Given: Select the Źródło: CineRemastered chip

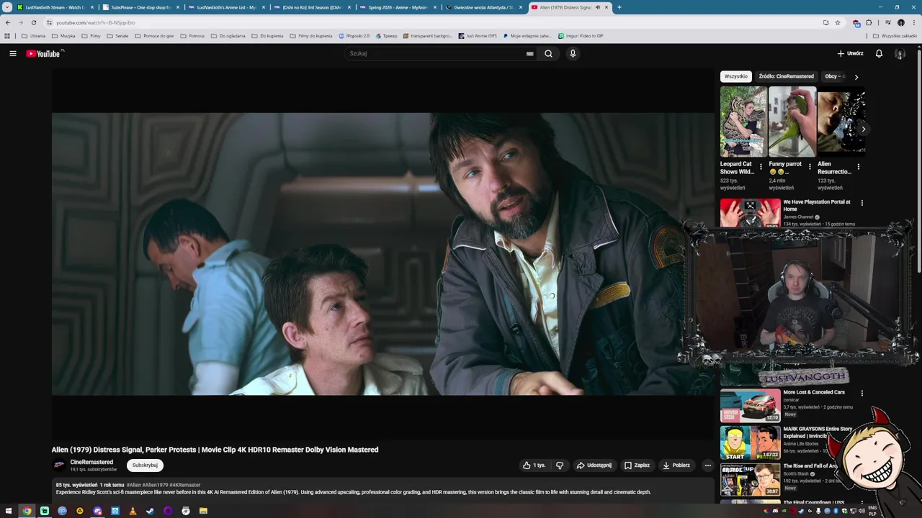Looking at the screenshot, I should click(786, 76).
